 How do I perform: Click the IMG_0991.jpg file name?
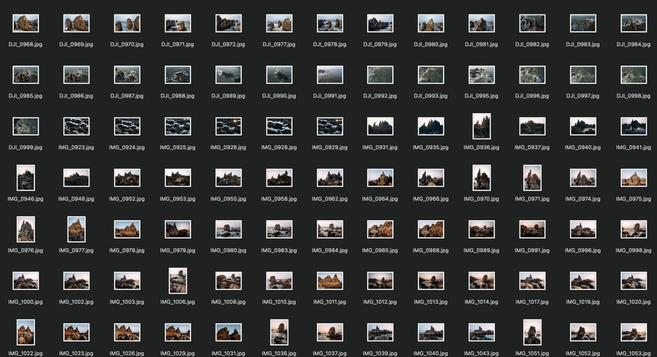(532, 250)
